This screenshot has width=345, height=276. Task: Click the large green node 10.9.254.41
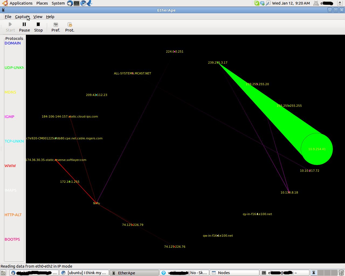(x=317, y=149)
